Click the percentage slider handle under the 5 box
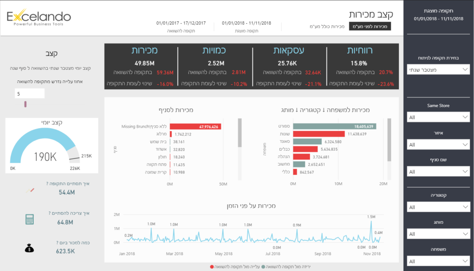The height and width of the screenshot is (271, 474). [25, 104]
